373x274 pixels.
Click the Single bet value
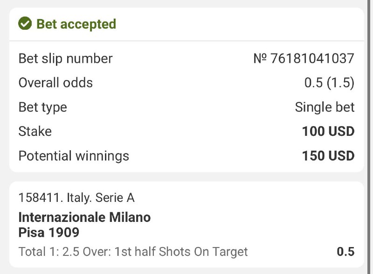point(325,107)
